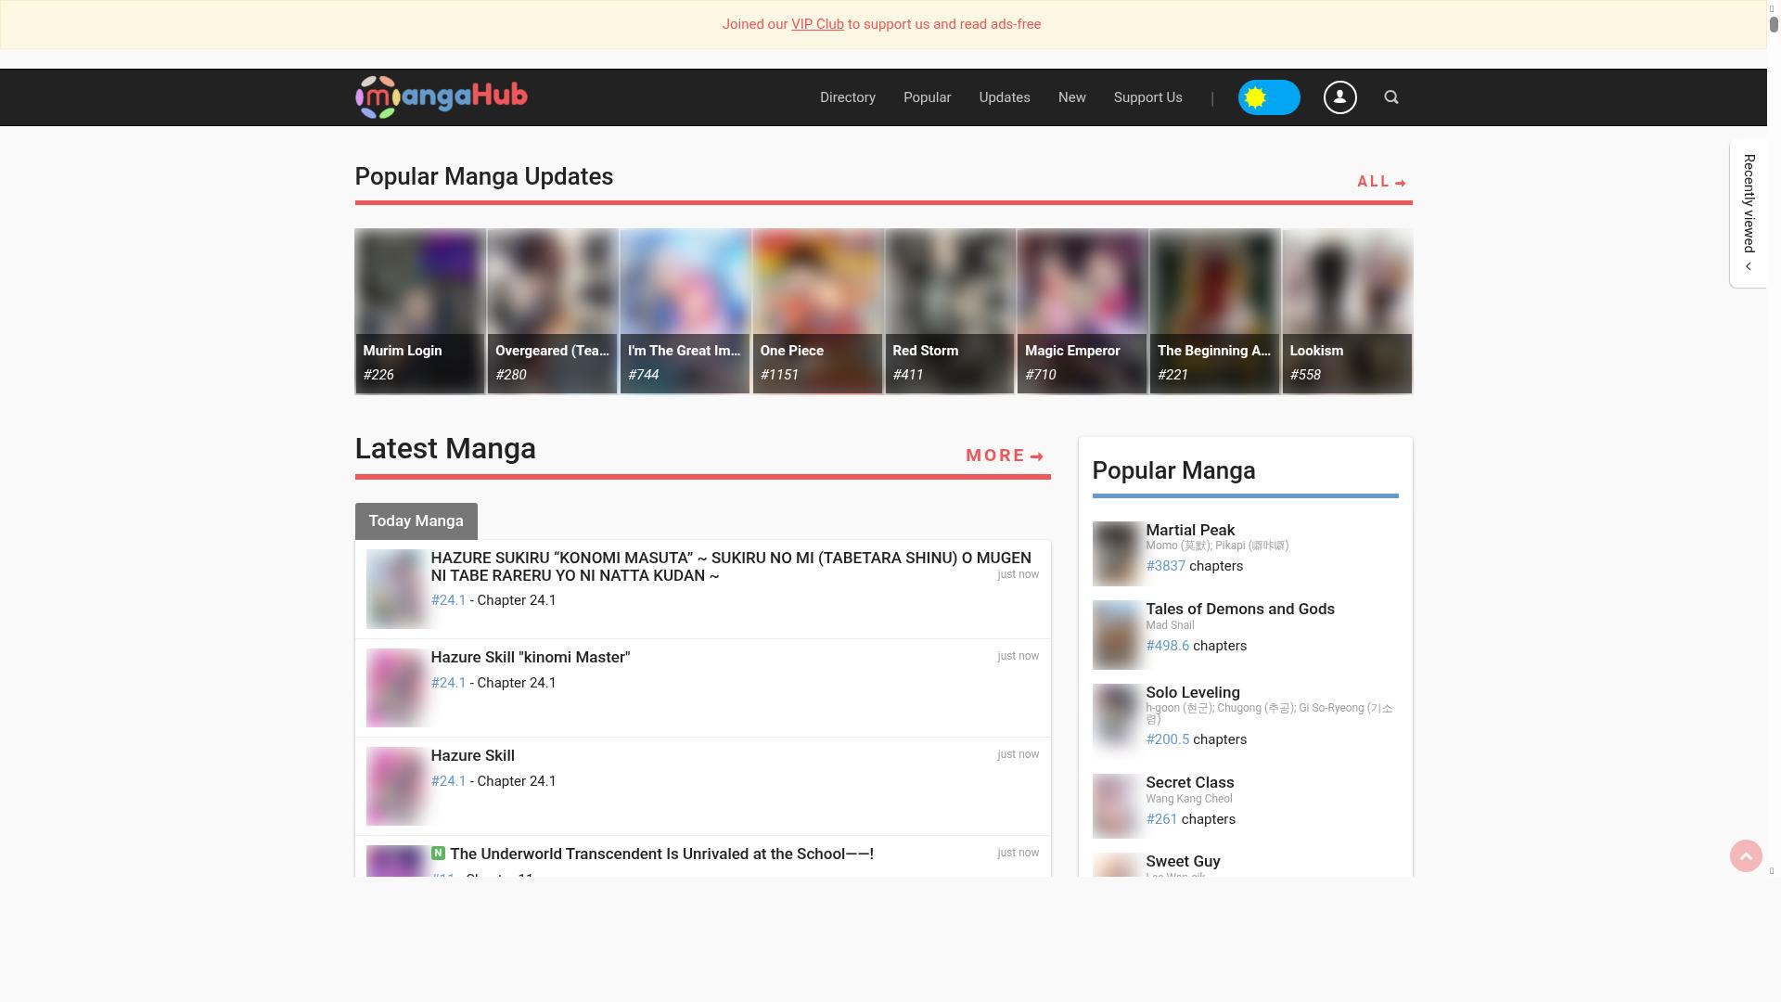Viewport: 1781px width, 1002px height.
Task: Click the arrow on the MORE link
Action: (x=1036, y=456)
